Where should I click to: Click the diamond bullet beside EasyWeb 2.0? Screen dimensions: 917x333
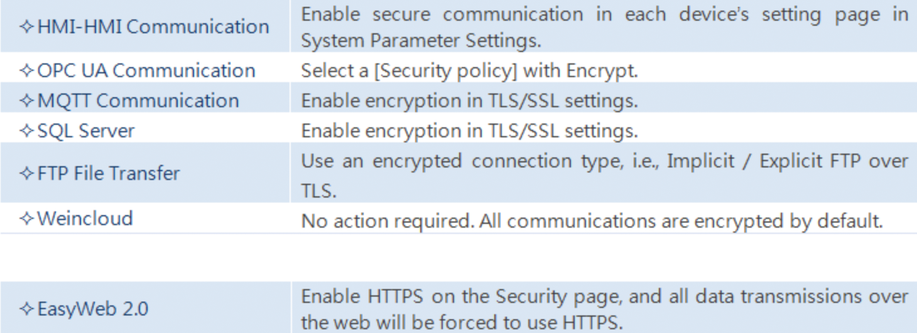click(x=27, y=309)
